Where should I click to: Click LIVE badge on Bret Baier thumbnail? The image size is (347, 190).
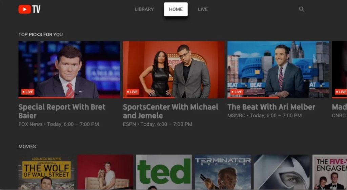(x=28, y=92)
